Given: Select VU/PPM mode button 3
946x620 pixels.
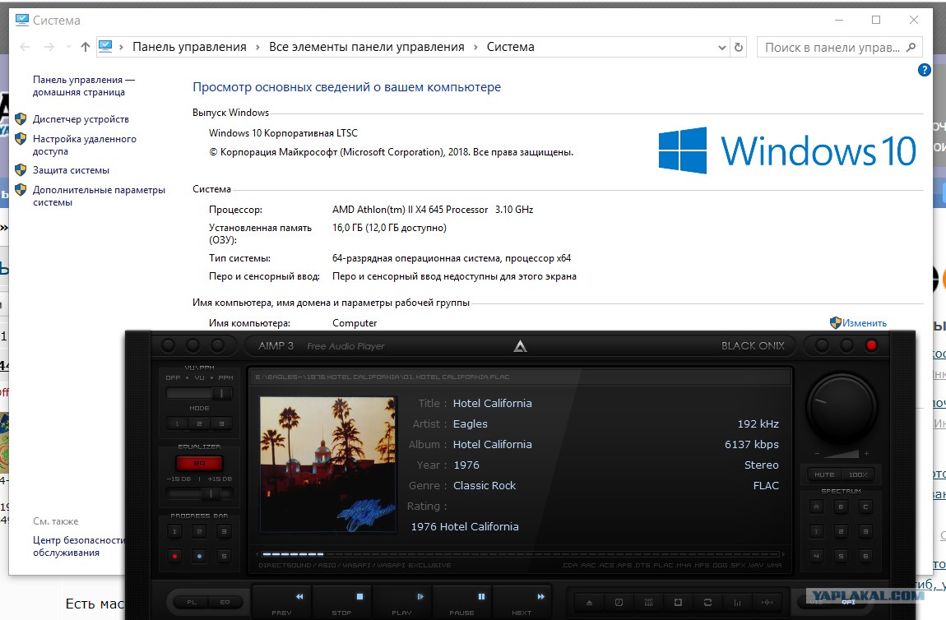Looking at the screenshot, I should click(221, 424).
